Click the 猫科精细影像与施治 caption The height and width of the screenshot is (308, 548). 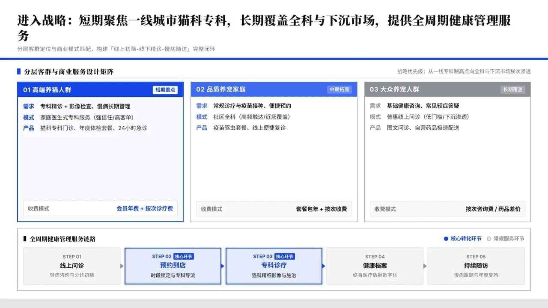(274, 275)
